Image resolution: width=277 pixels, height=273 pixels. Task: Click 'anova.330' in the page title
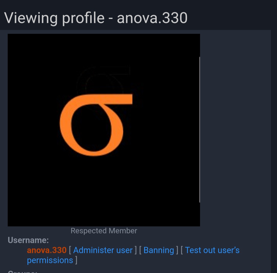(152, 18)
